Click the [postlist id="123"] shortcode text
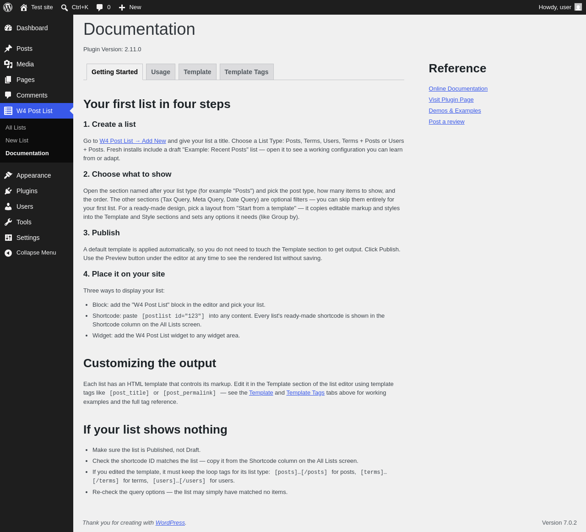Screen dimensions: 586x532 click(x=173, y=316)
